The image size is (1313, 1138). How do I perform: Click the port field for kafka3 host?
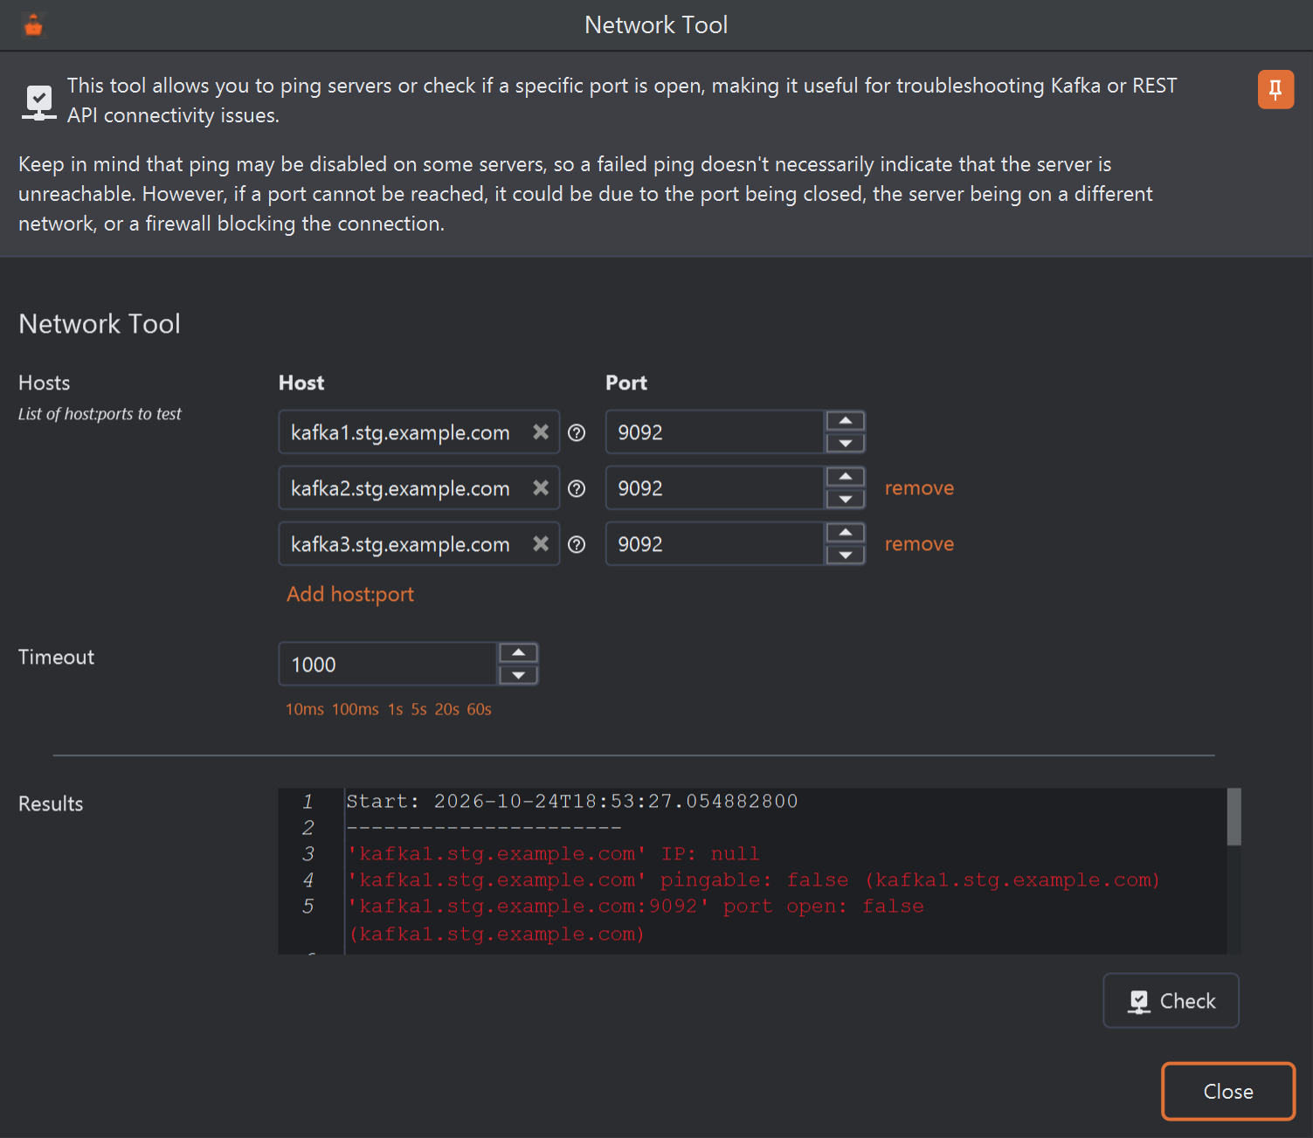(x=715, y=544)
